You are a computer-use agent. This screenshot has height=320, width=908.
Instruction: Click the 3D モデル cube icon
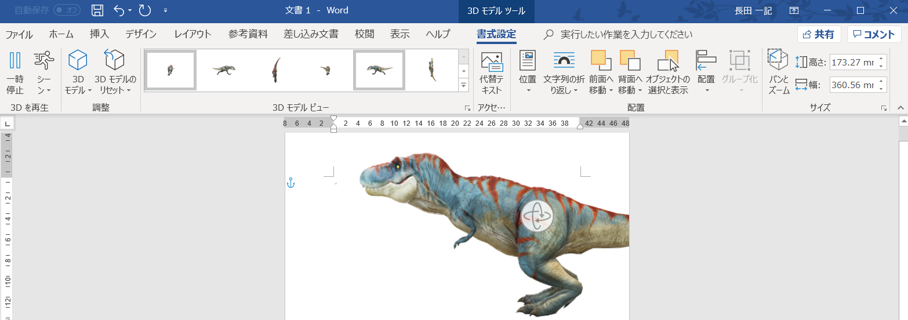pos(78,61)
